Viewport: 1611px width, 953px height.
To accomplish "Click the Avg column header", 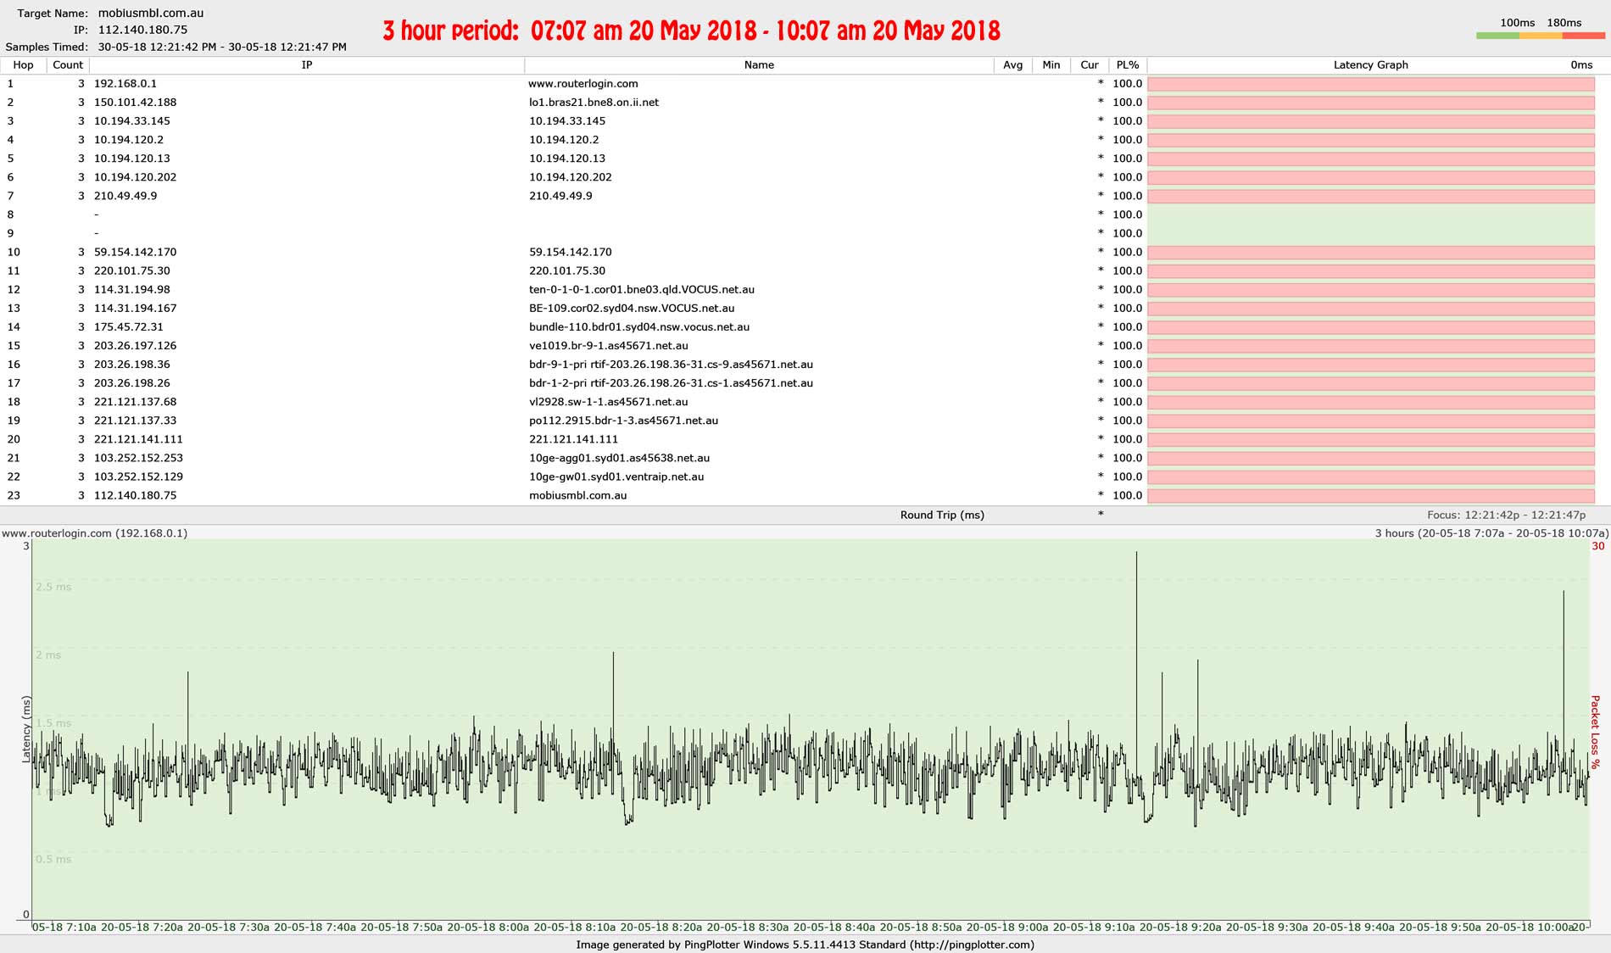I will tap(1012, 65).
